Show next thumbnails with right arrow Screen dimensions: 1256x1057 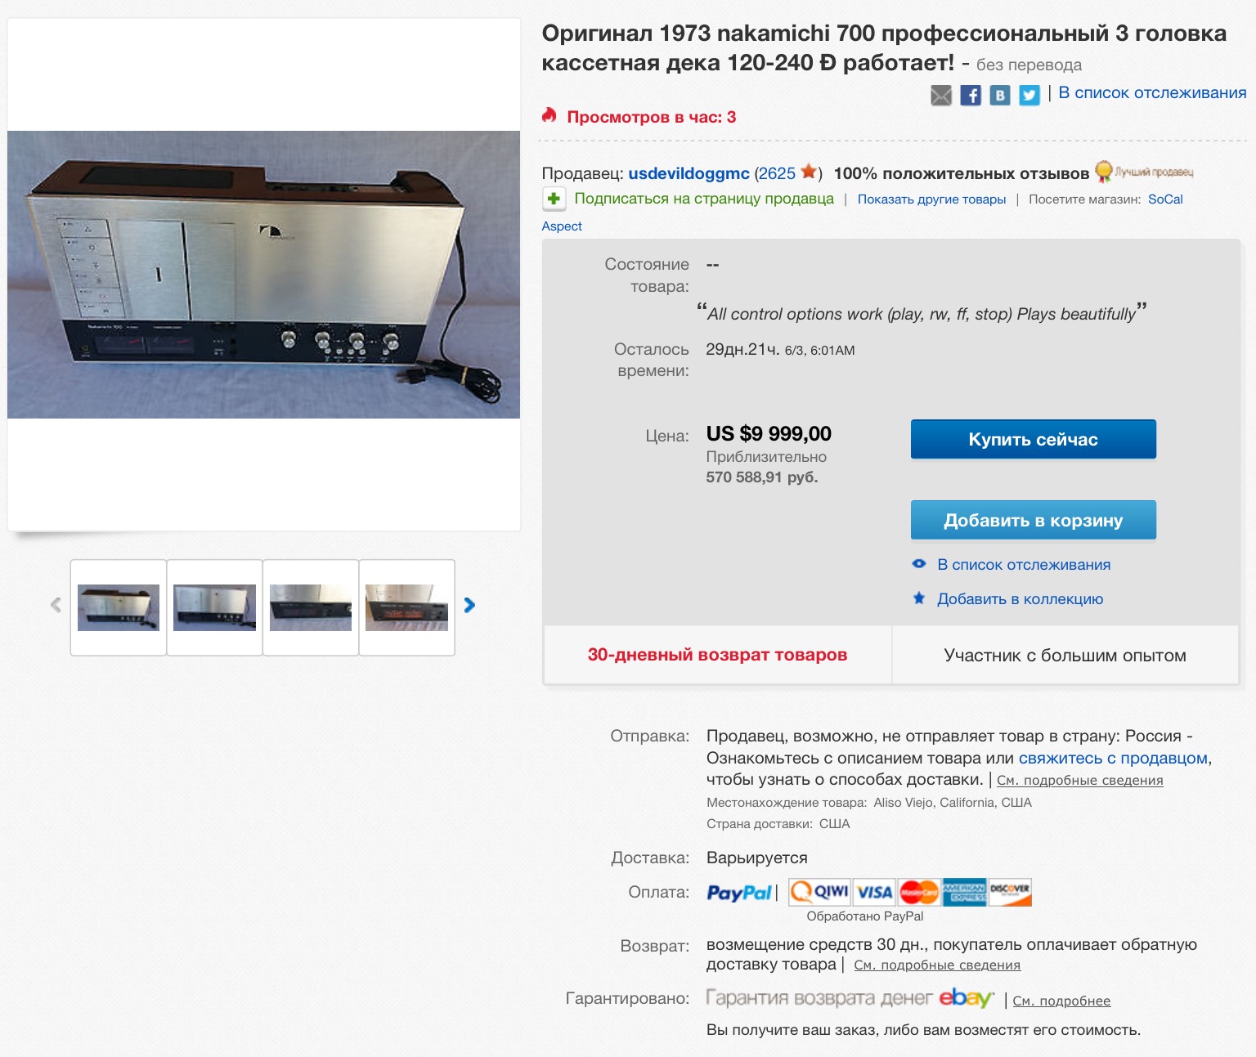point(469,605)
